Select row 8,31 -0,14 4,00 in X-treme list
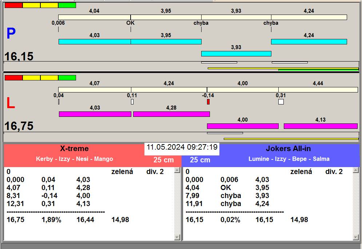Image resolution: width=362 pixels, height=249 pixels. pyautogui.click(x=48, y=195)
